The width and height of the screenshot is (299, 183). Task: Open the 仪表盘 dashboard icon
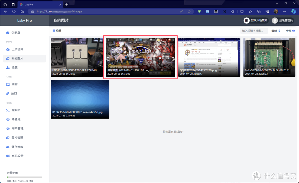pyautogui.click(x=8, y=33)
